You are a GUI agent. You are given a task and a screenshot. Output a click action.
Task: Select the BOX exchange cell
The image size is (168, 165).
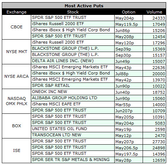click(16, 126)
